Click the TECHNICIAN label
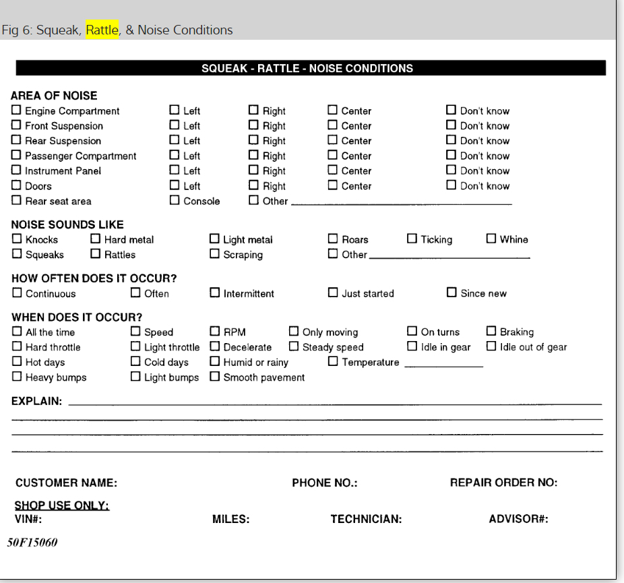The width and height of the screenshot is (624, 583). [366, 519]
